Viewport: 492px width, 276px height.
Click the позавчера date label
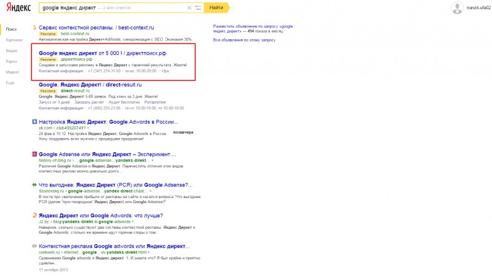tap(183, 132)
